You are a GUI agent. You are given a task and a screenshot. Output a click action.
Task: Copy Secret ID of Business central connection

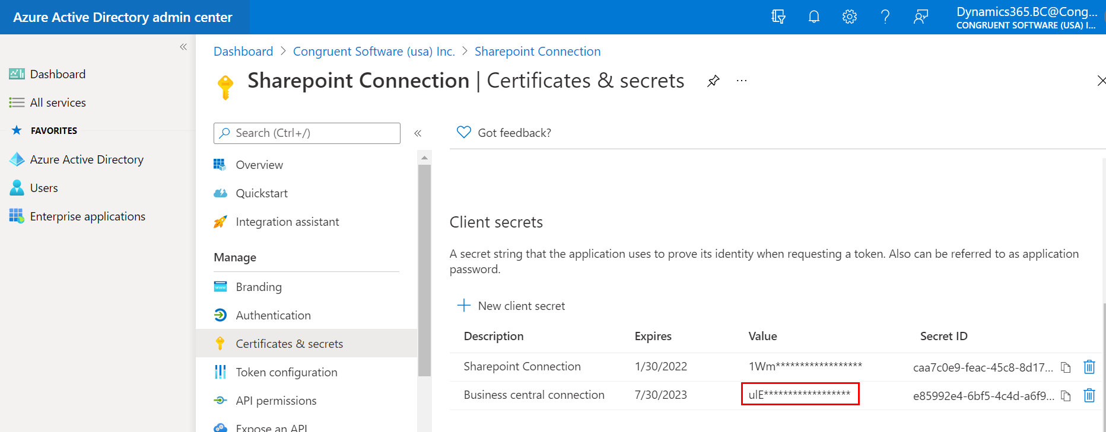click(x=1066, y=396)
